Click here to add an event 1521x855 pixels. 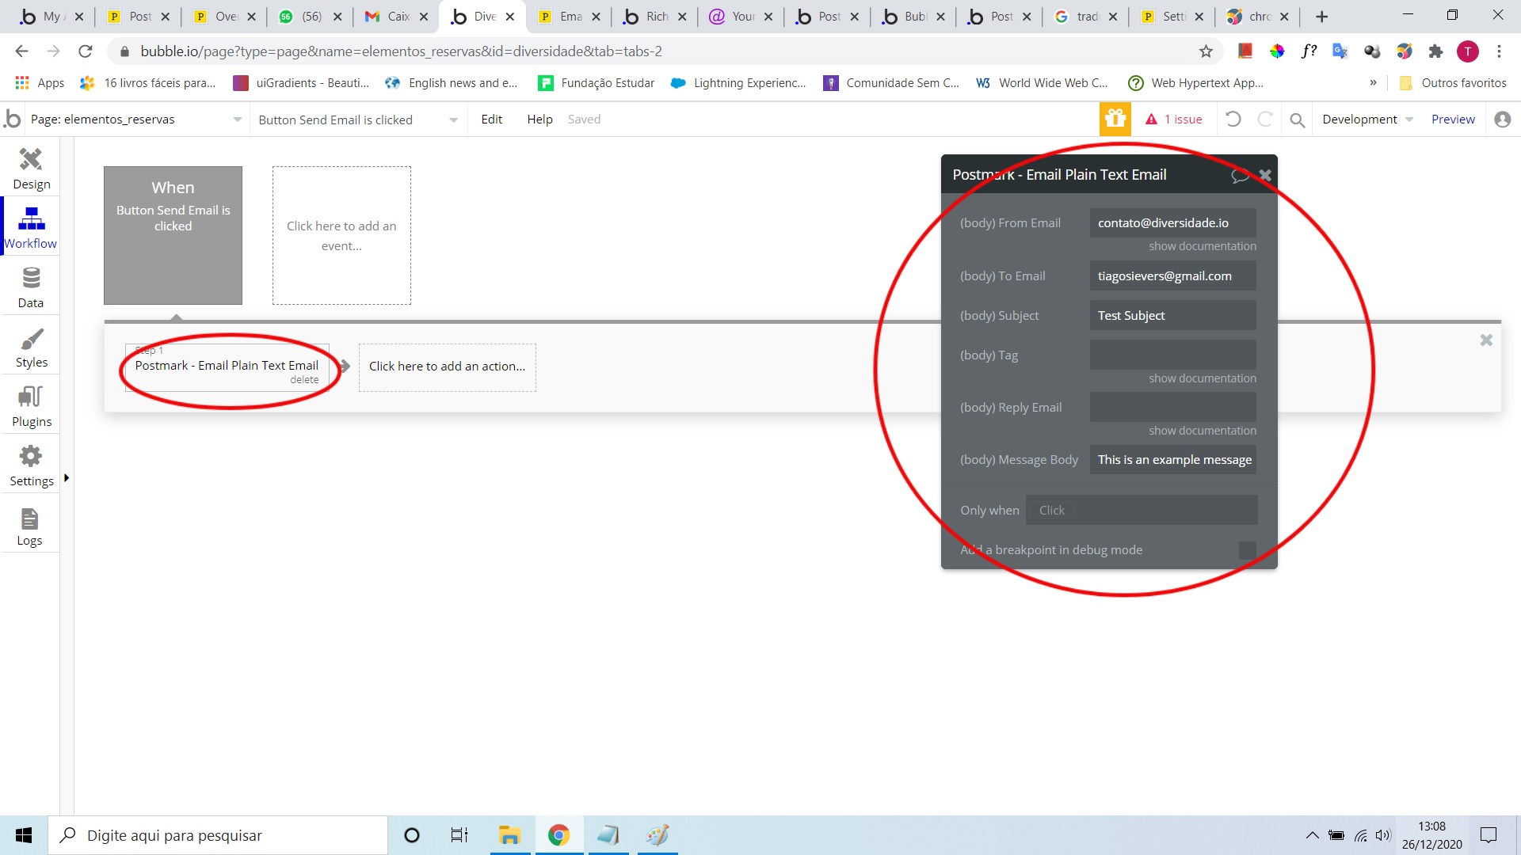click(341, 235)
